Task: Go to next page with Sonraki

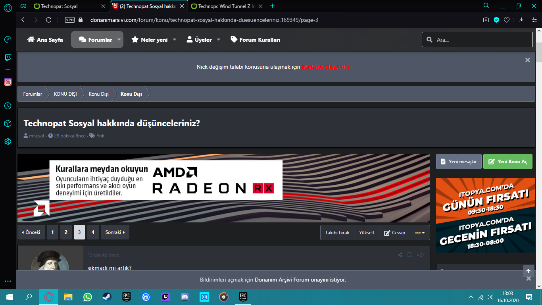Action: point(115,232)
